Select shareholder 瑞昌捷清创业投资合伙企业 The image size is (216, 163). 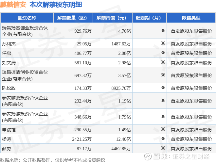25,75
